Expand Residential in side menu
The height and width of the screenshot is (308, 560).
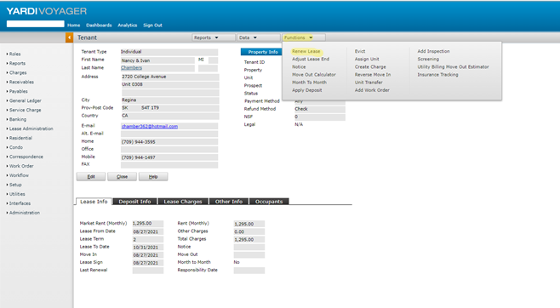click(x=20, y=138)
